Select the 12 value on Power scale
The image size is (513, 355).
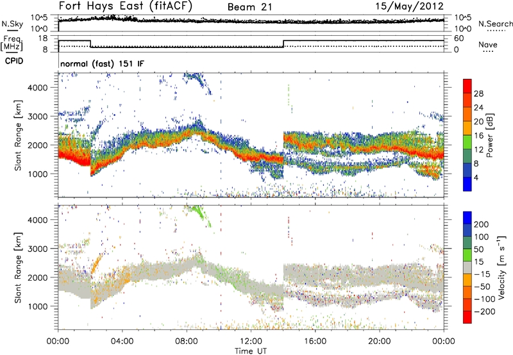[x=478, y=150]
